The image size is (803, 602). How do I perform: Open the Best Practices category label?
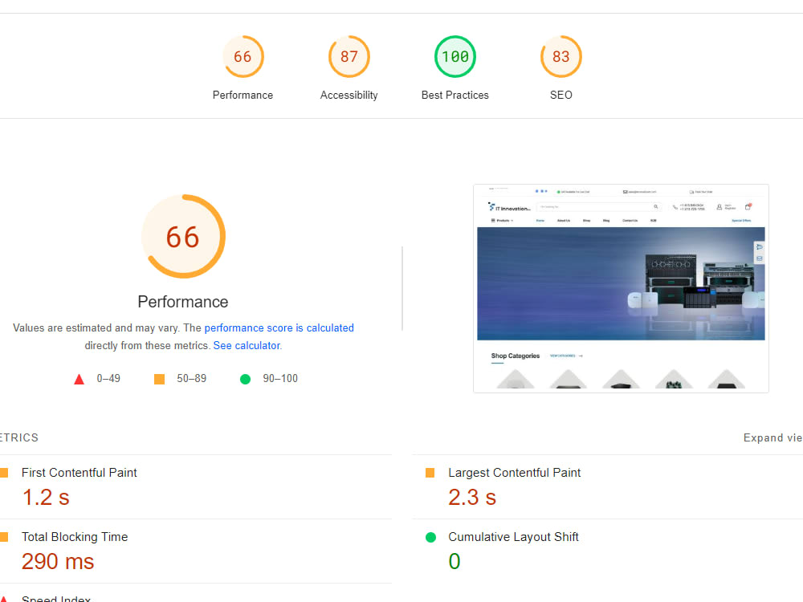[x=454, y=96]
